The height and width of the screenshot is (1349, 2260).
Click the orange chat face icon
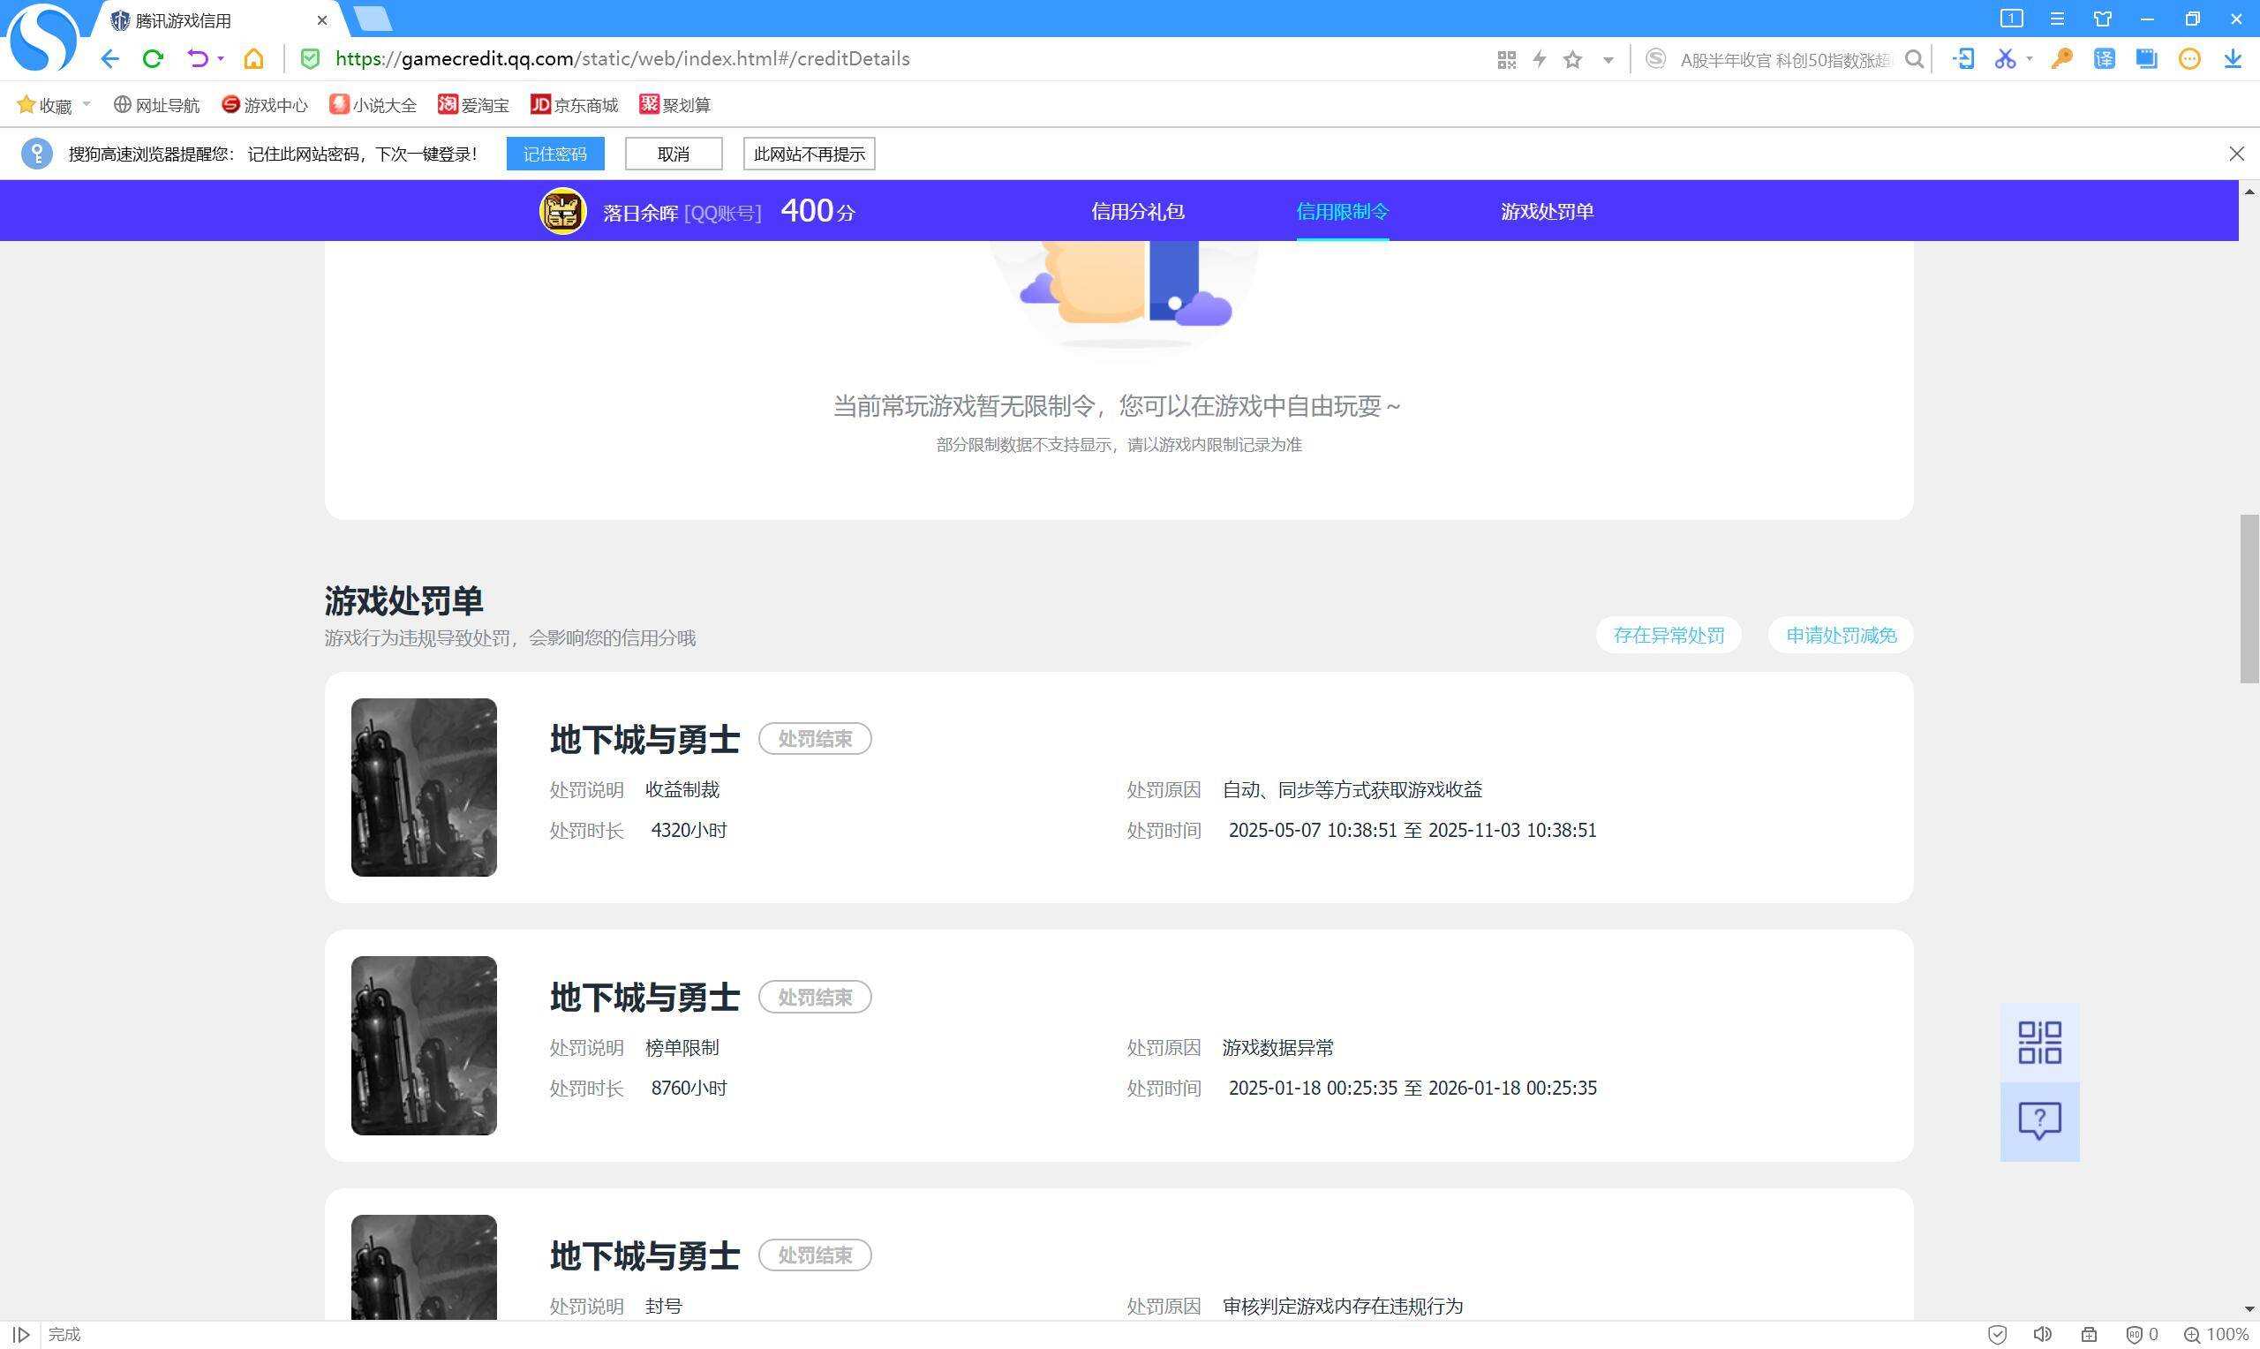[2189, 59]
